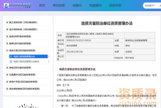Expand 施工资质标准（2014版现用）category

7,22
